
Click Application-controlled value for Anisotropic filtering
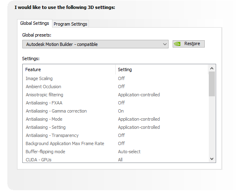tap(139, 95)
